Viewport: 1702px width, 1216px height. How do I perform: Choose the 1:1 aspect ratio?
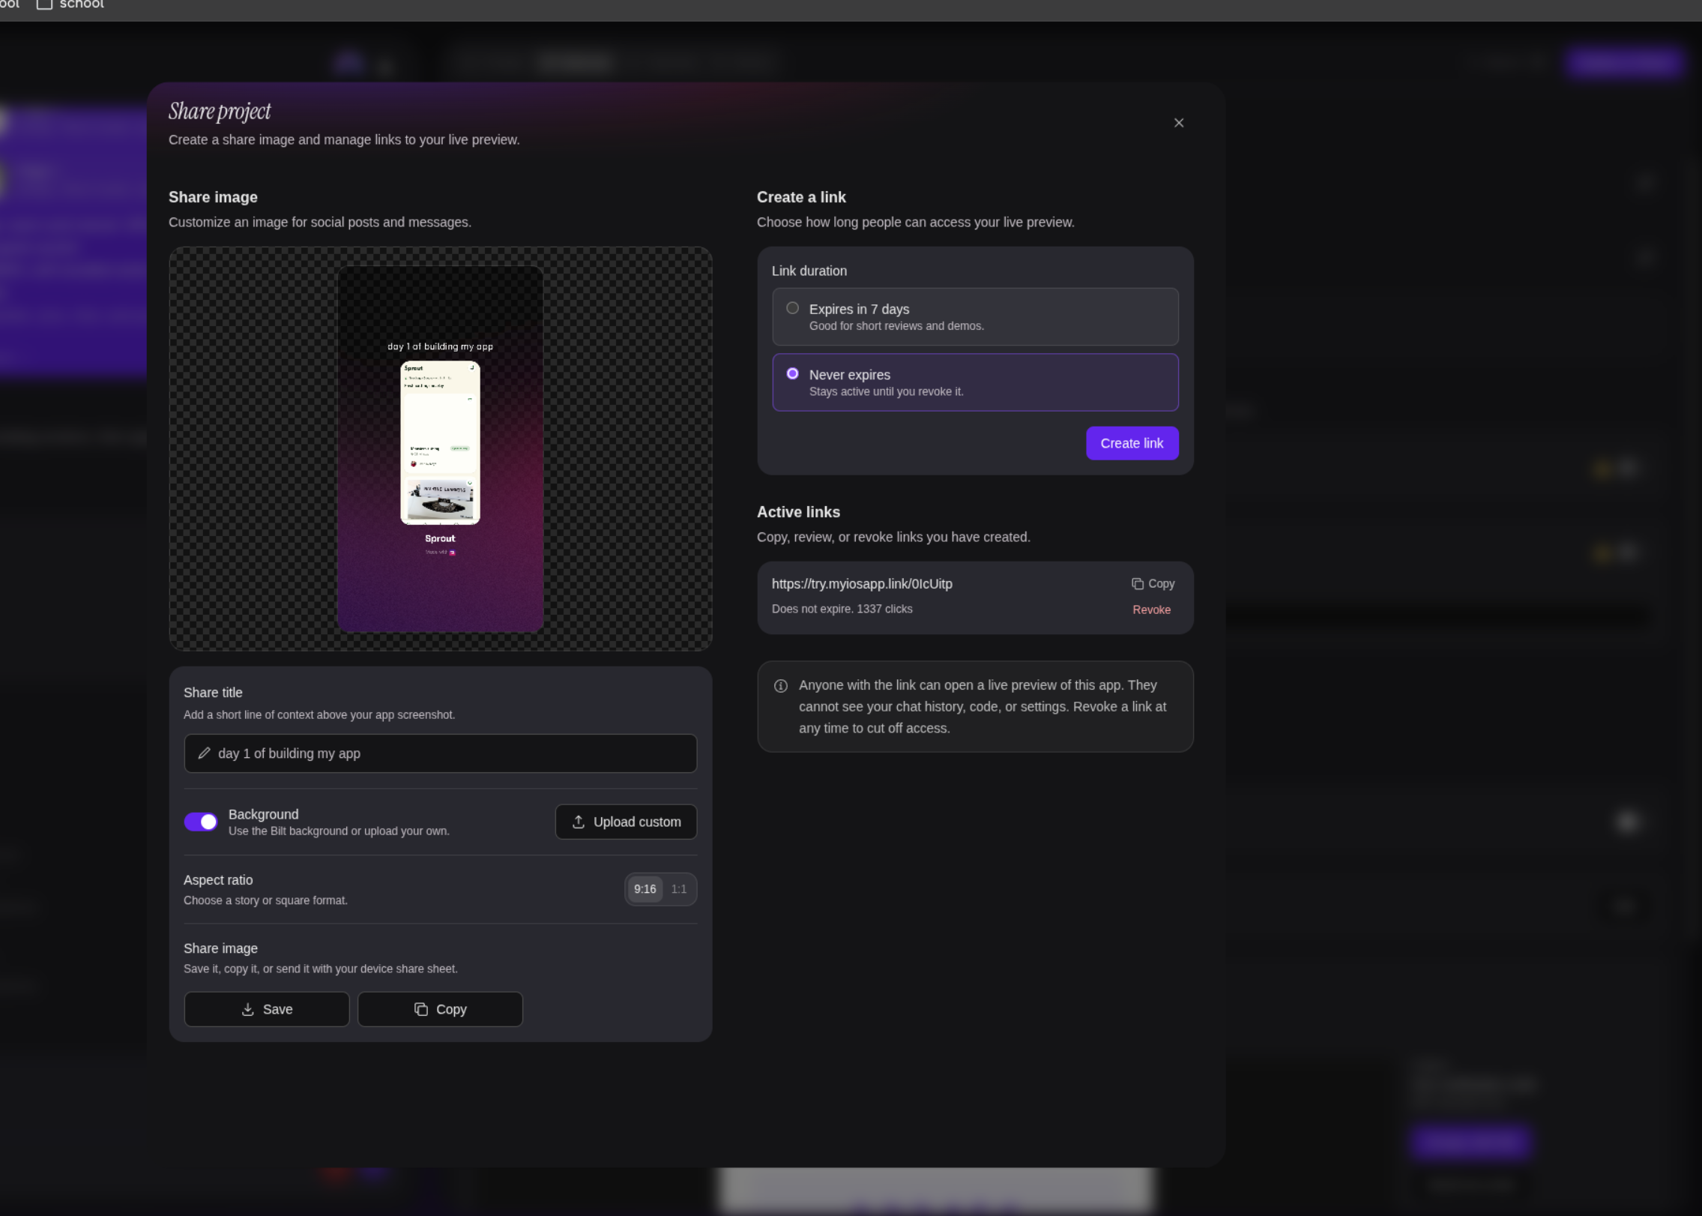coord(679,889)
